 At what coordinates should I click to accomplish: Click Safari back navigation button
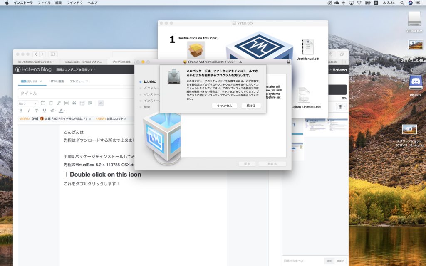(36, 54)
